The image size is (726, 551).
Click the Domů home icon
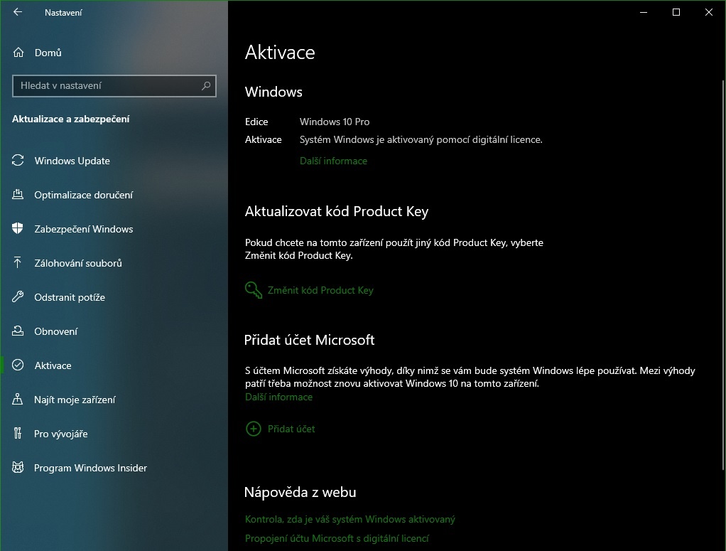(x=18, y=53)
